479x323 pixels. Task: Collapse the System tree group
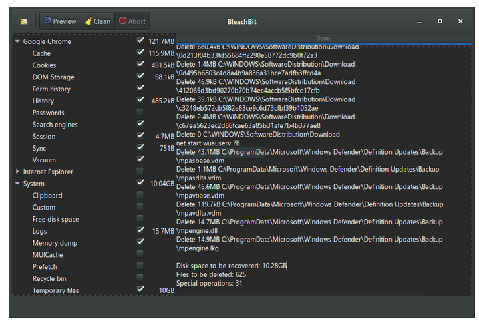click(17, 184)
